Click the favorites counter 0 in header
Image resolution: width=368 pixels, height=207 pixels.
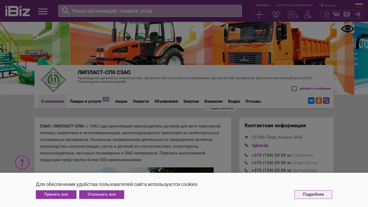coord(297,17)
